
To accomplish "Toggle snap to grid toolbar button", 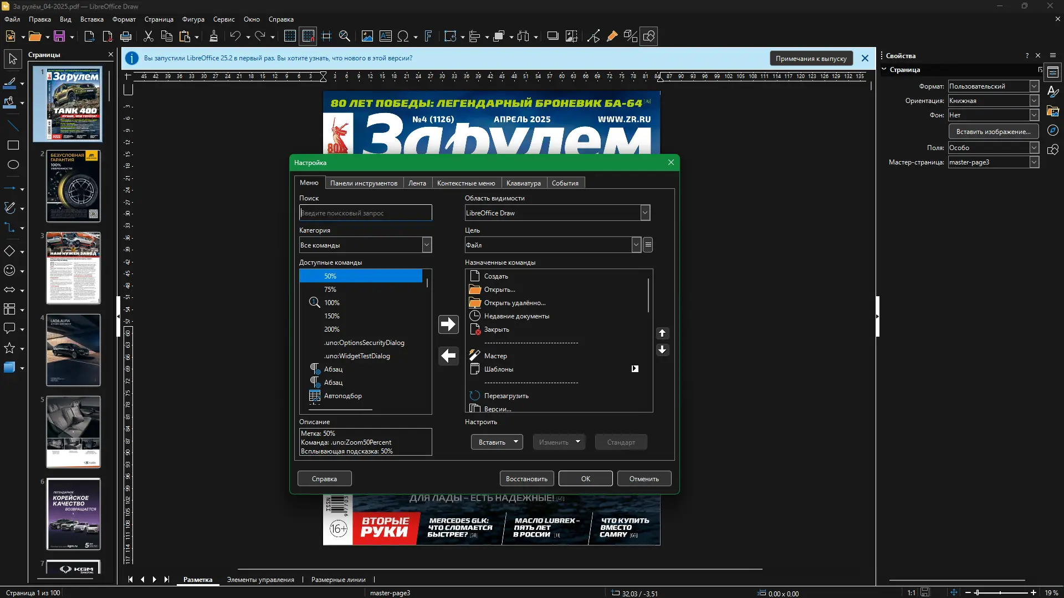I will (308, 37).
